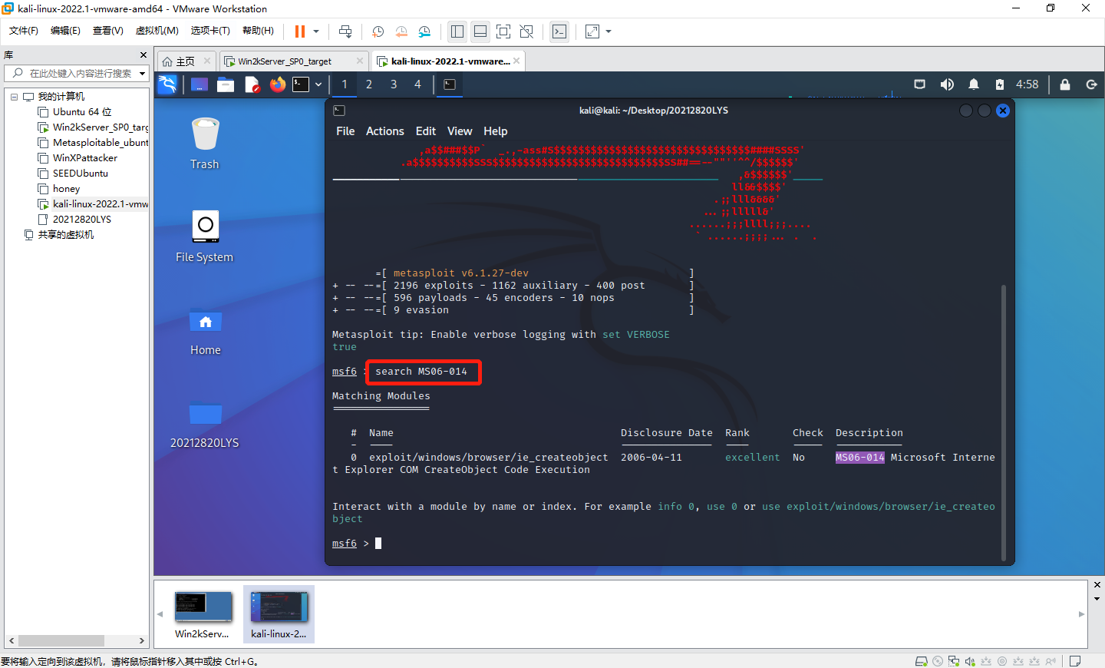
Task: Launch Firefox from the Kali panel
Action: coord(278,84)
